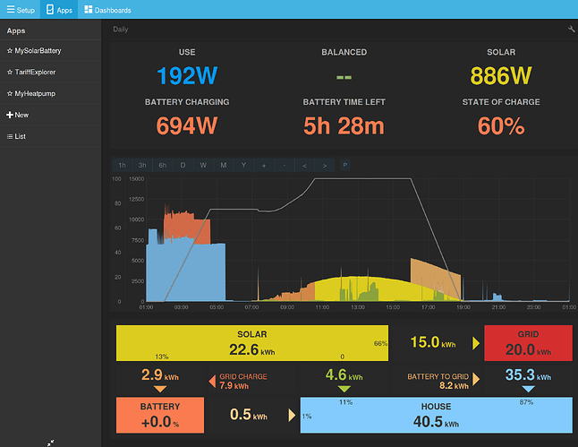Click the star icon beside MySolarBattery
578x447 pixels.
(10, 50)
